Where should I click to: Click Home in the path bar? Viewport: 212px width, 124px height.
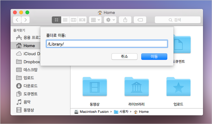coord(141,112)
